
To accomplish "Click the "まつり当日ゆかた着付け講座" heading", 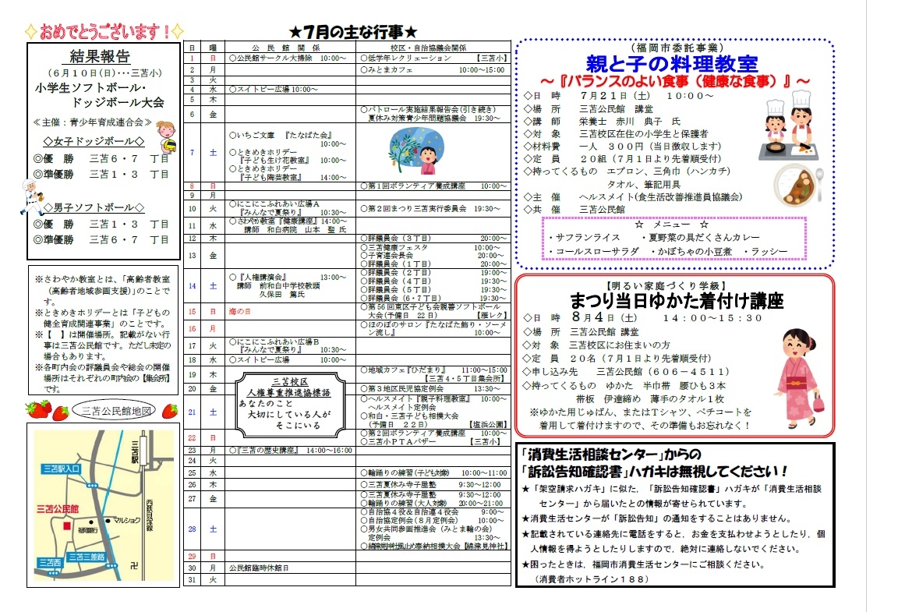I will (x=677, y=300).
